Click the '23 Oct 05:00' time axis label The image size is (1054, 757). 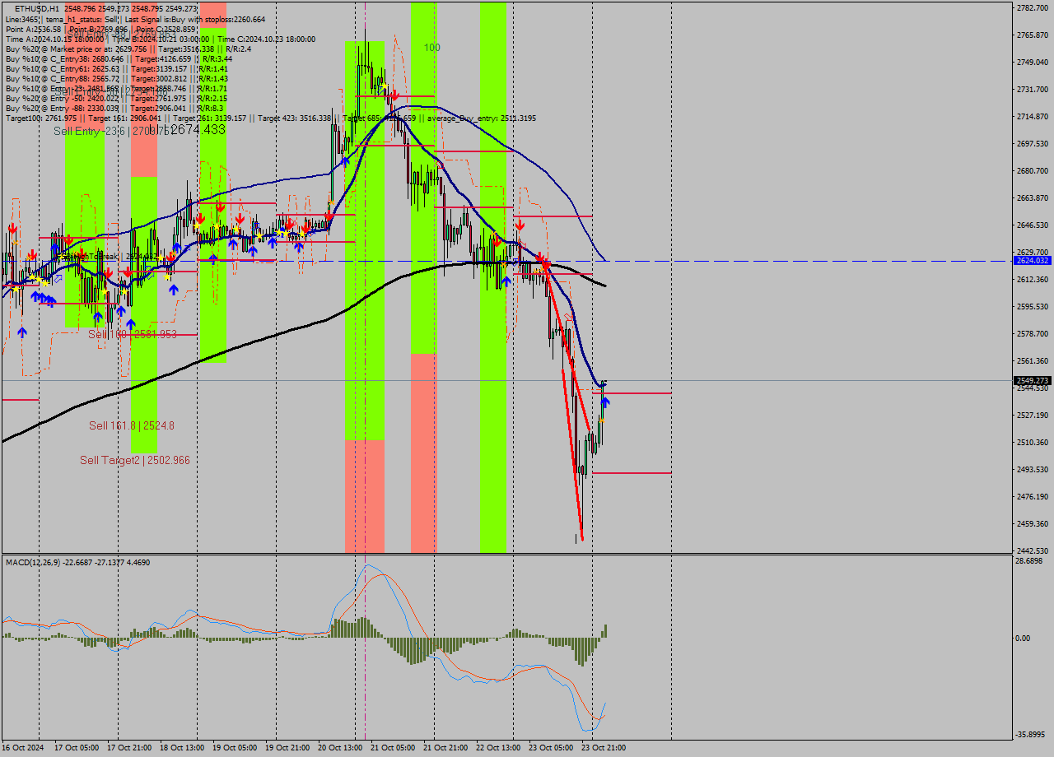pos(551,748)
